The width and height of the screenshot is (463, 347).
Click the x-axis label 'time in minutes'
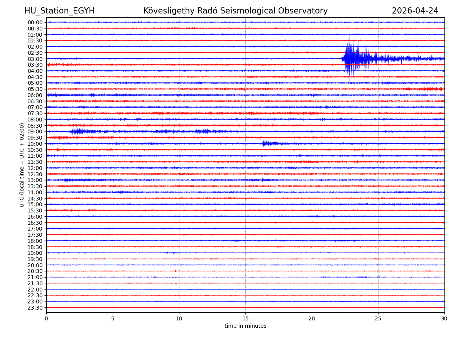(x=245, y=326)
